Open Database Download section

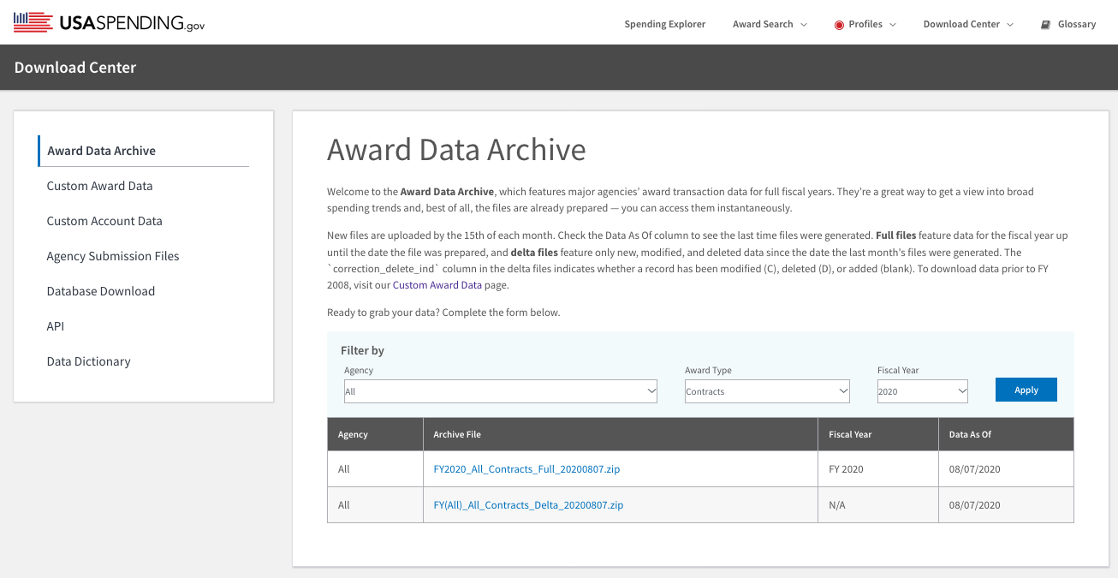click(x=101, y=291)
